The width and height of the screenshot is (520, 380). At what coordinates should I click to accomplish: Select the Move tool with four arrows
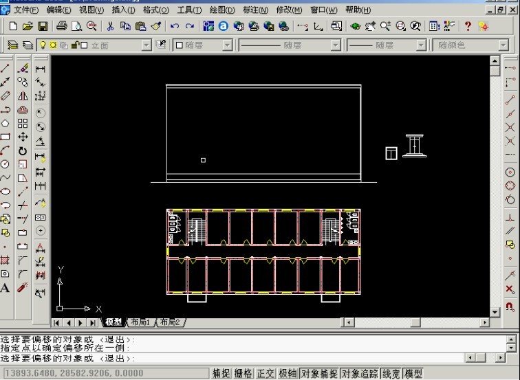23,137
